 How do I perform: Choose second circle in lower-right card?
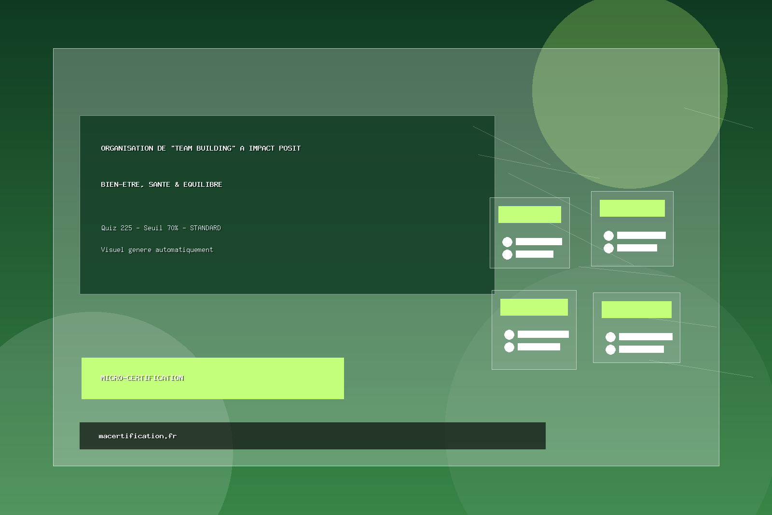[610, 349]
